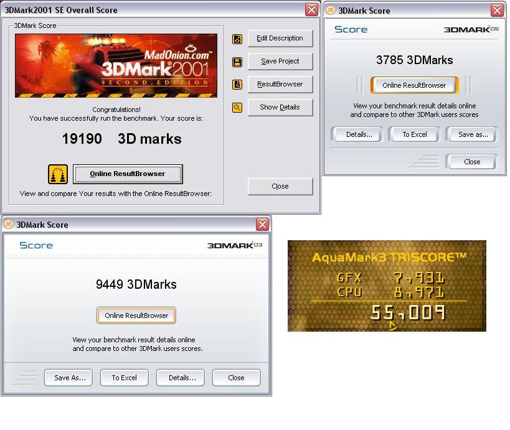
Task: Click the 3DMark05 Score window title icon
Action: point(331,11)
